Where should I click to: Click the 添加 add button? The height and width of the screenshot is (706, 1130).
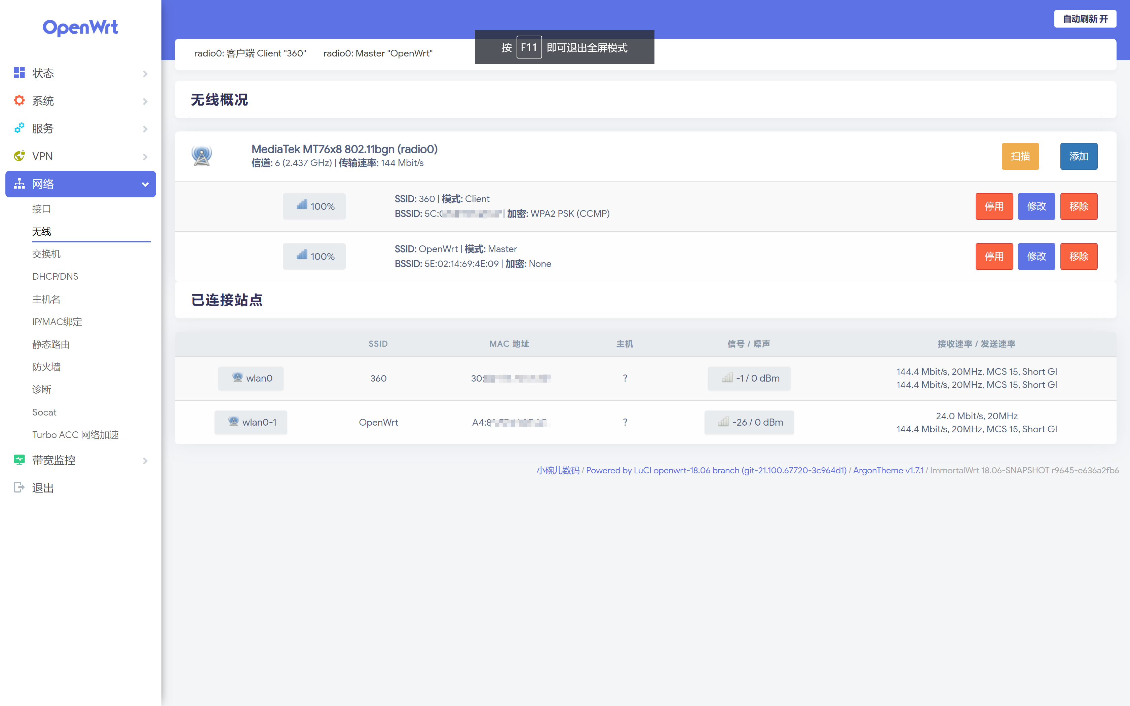pos(1079,156)
